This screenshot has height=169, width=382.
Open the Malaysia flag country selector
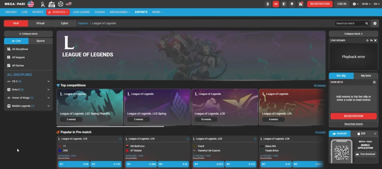click(x=31, y=4)
